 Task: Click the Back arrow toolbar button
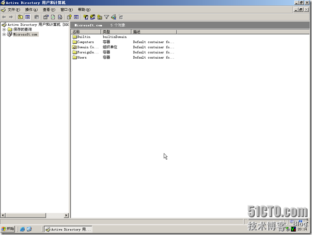tap(4, 17)
